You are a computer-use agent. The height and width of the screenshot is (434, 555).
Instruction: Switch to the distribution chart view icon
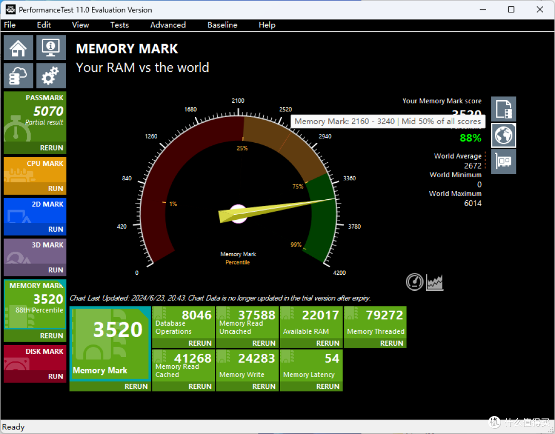click(x=435, y=282)
